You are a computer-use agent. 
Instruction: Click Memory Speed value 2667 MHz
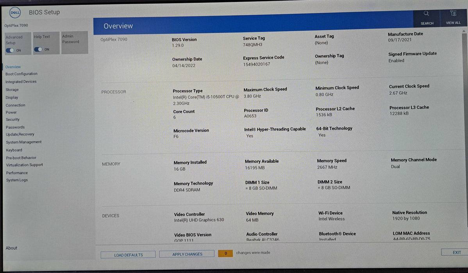327,167
